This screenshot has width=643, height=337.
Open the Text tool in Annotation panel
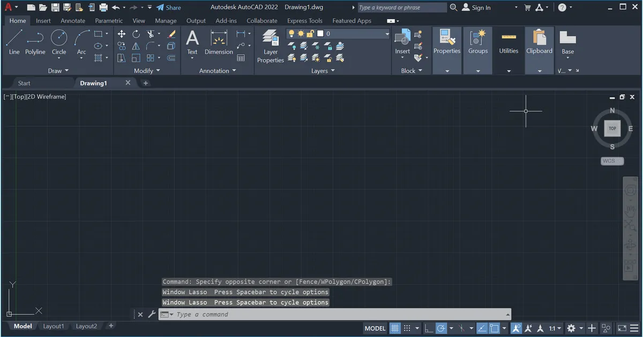(x=192, y=42)
